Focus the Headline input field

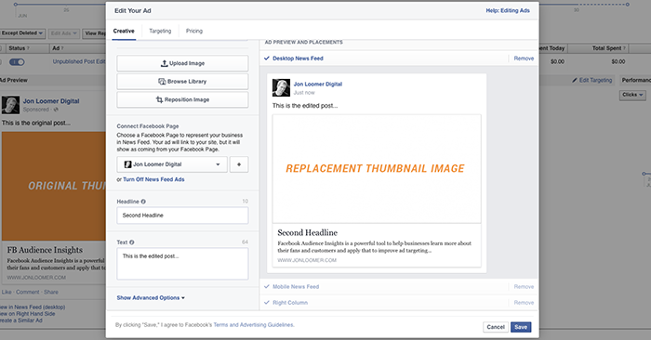(x=182, y=216)
